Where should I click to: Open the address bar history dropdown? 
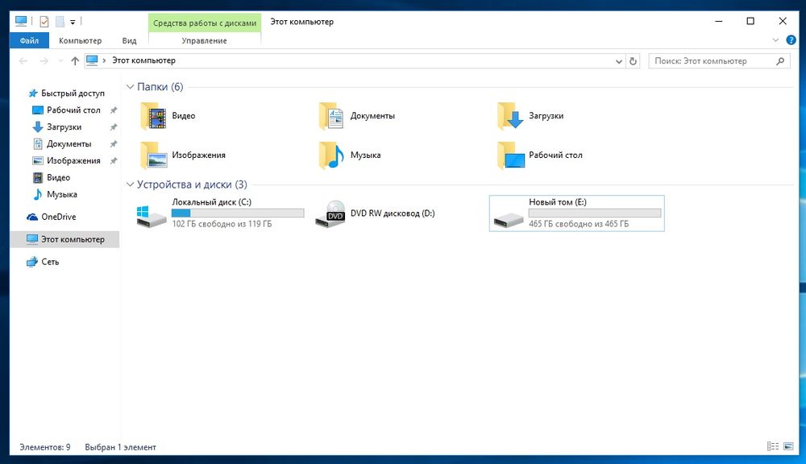pos(619,61)
